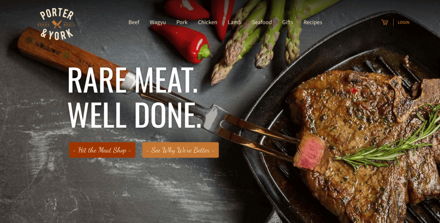Image resolution: width=440 pixels, height=223 pixels.
Task: Click the rare meat cube on fork
Action: click(310, 151)
